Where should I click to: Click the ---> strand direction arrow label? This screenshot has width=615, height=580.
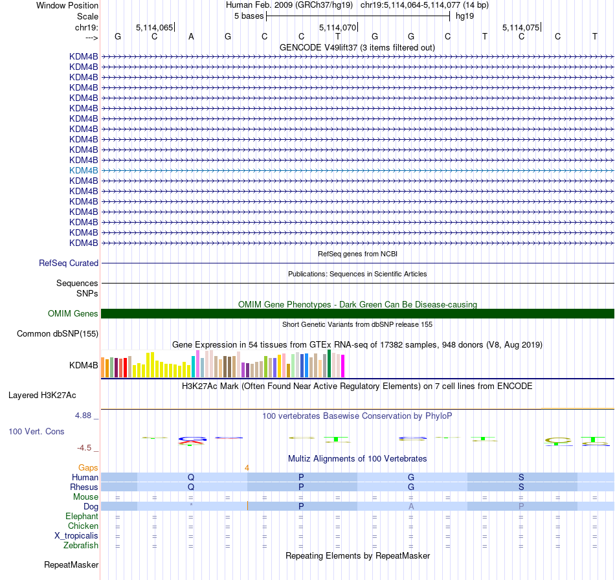coord(92,38)
